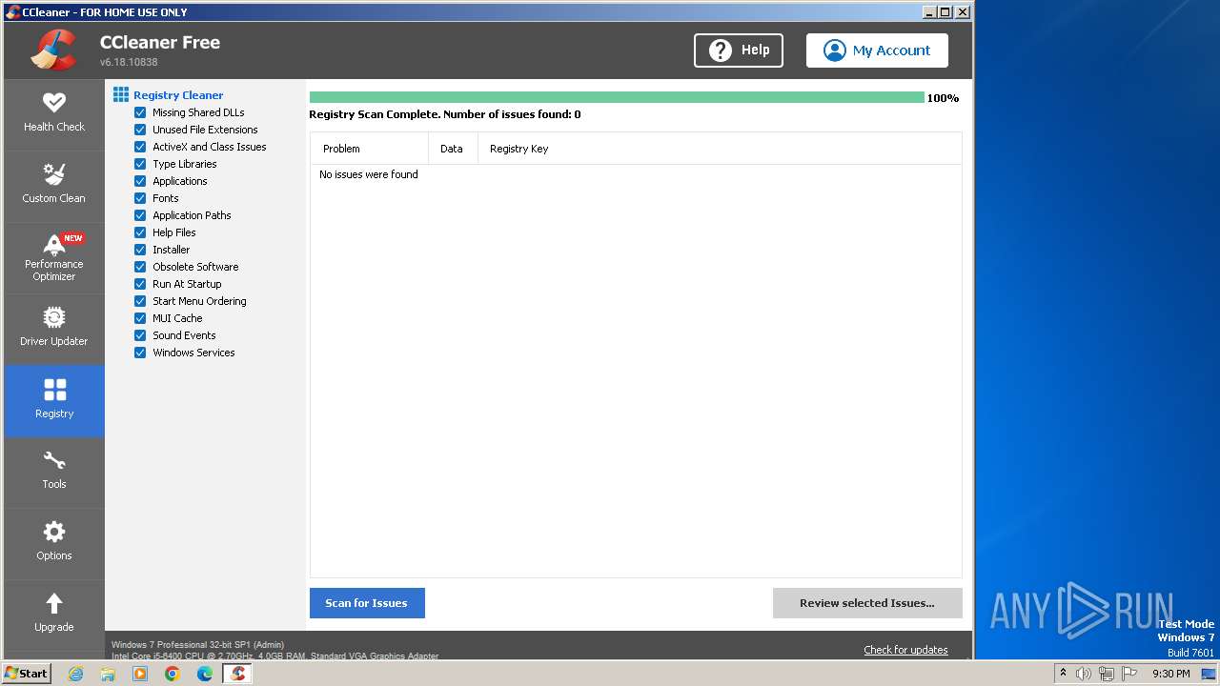Image resolution: width=1220 pixels, height=686 pixels.
Task: Uncheck Unused File Extensions
Action: click(140, 130)
